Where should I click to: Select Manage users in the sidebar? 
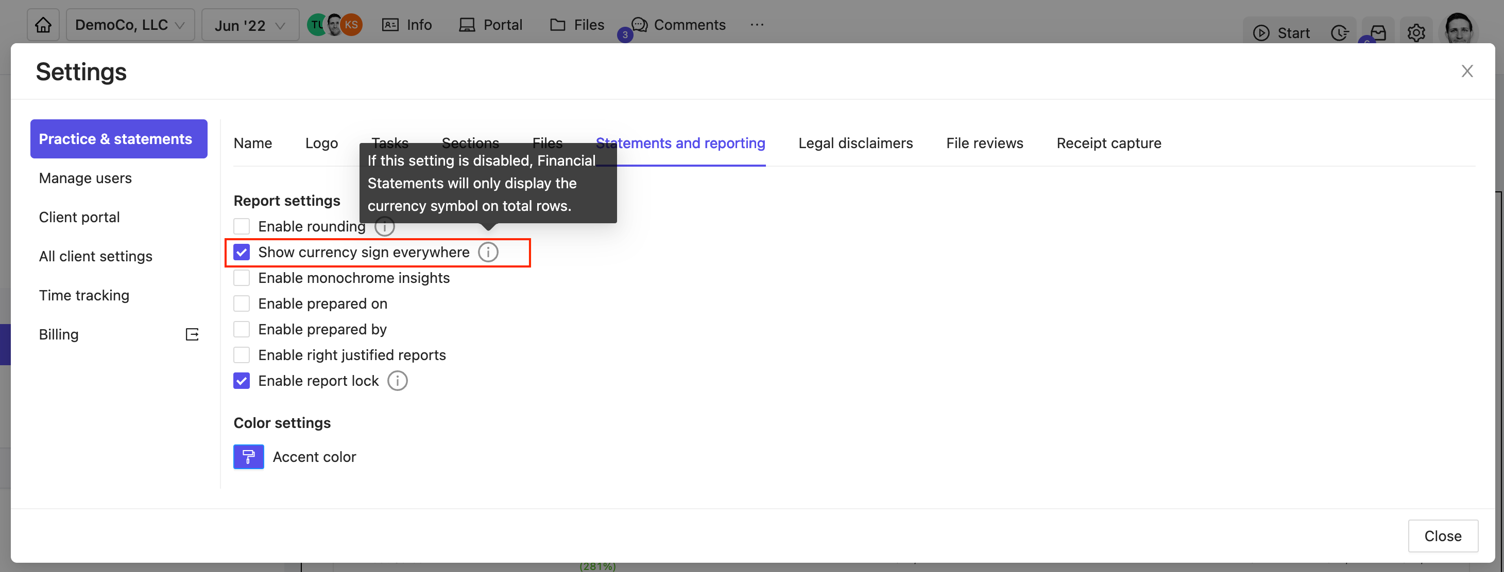click(85, 178)
